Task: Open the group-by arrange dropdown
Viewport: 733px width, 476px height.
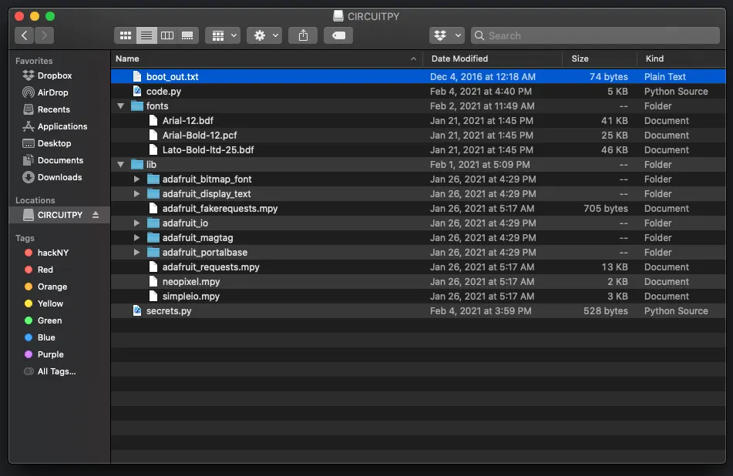Action: point(223,35)
